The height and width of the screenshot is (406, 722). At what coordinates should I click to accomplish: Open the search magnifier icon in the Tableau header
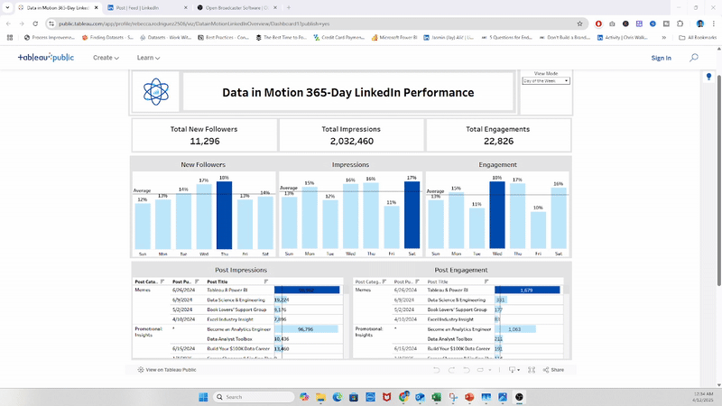(x=693, y=58)
